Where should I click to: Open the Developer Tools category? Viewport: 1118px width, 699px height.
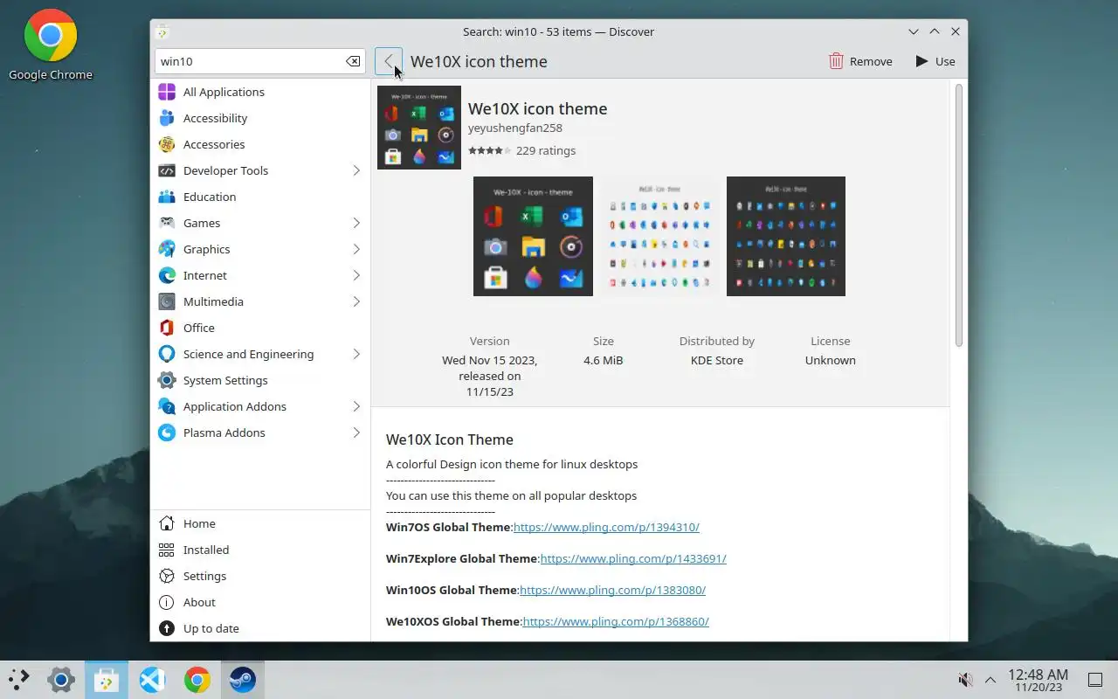(260, 170)
